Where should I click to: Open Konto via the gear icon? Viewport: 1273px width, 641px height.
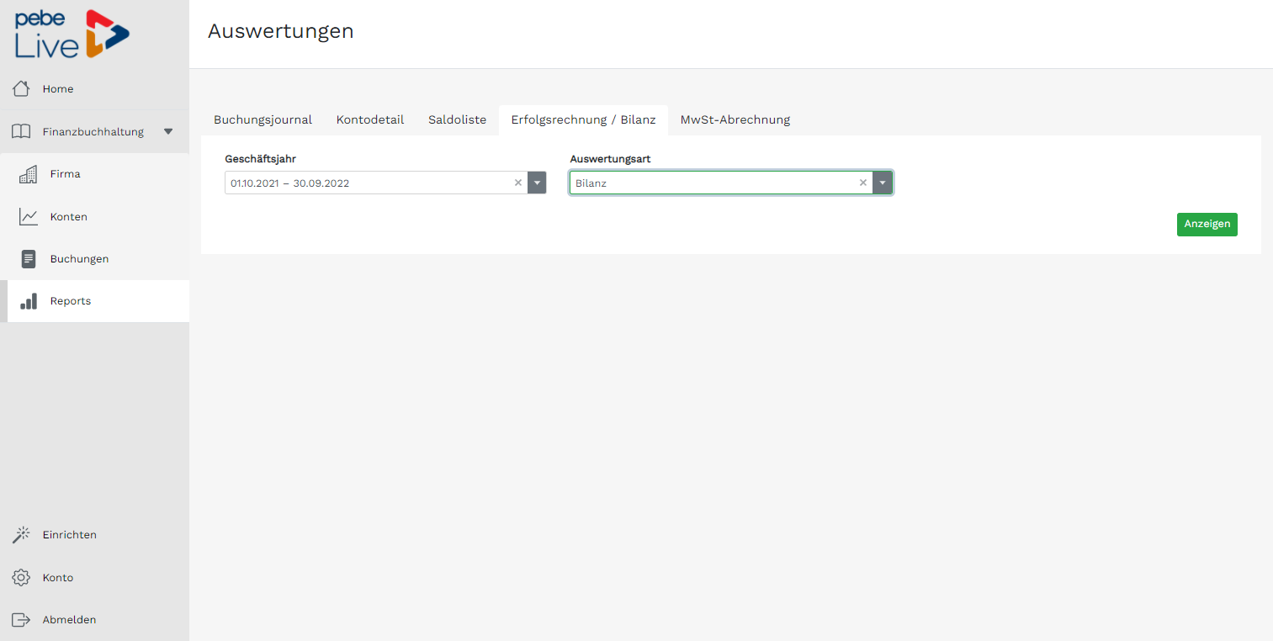pos(21,578)
